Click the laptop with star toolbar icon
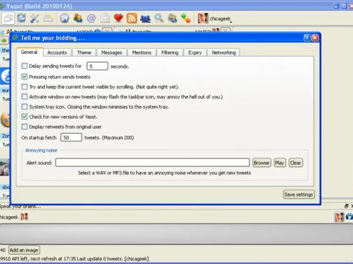Viewport: 353px width, 264px height. click(x=49, y=18)
